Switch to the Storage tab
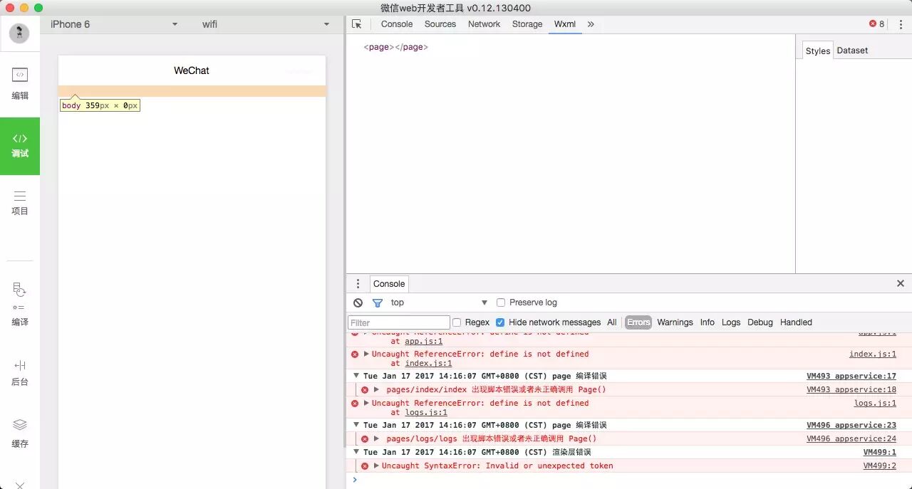This screenshot has height=489, width=912. click(x=527, y=24)
